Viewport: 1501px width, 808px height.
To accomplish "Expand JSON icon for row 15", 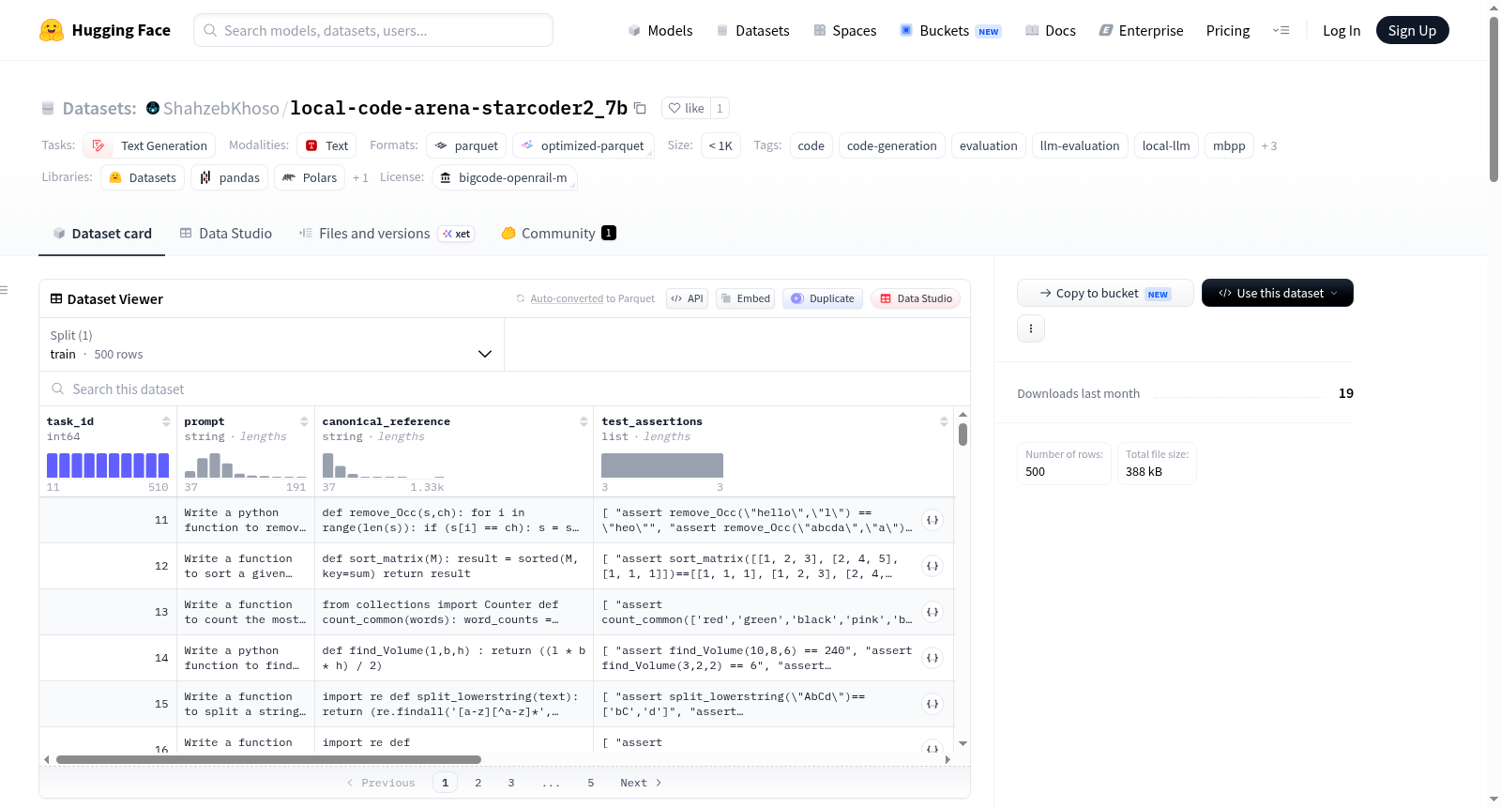I will click(932, 704).
